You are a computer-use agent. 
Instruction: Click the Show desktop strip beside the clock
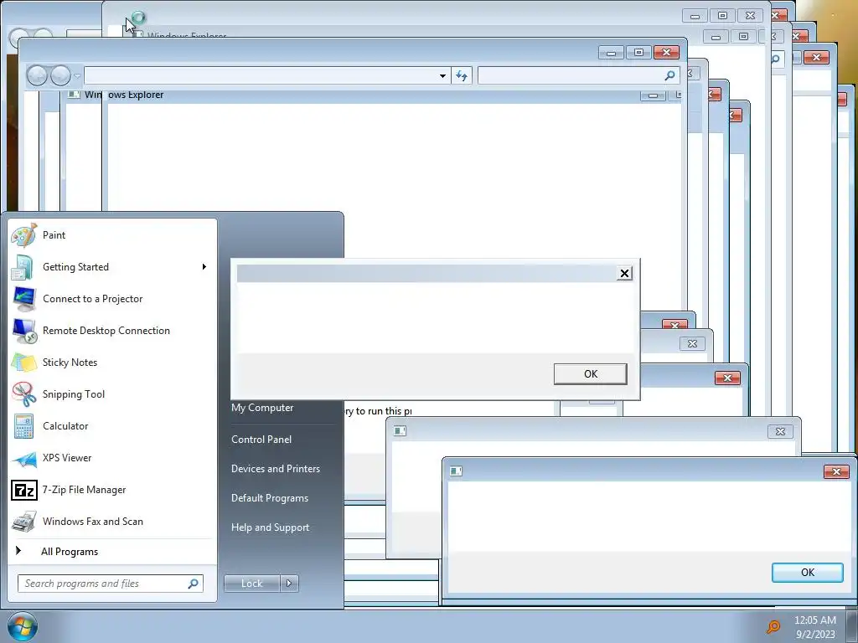[x=851, y=626]
